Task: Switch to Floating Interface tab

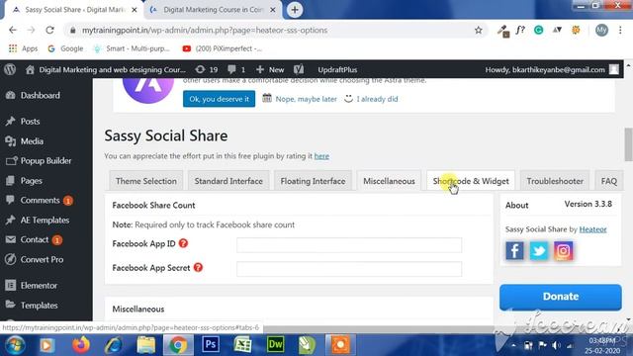Action: click(313, 181)
